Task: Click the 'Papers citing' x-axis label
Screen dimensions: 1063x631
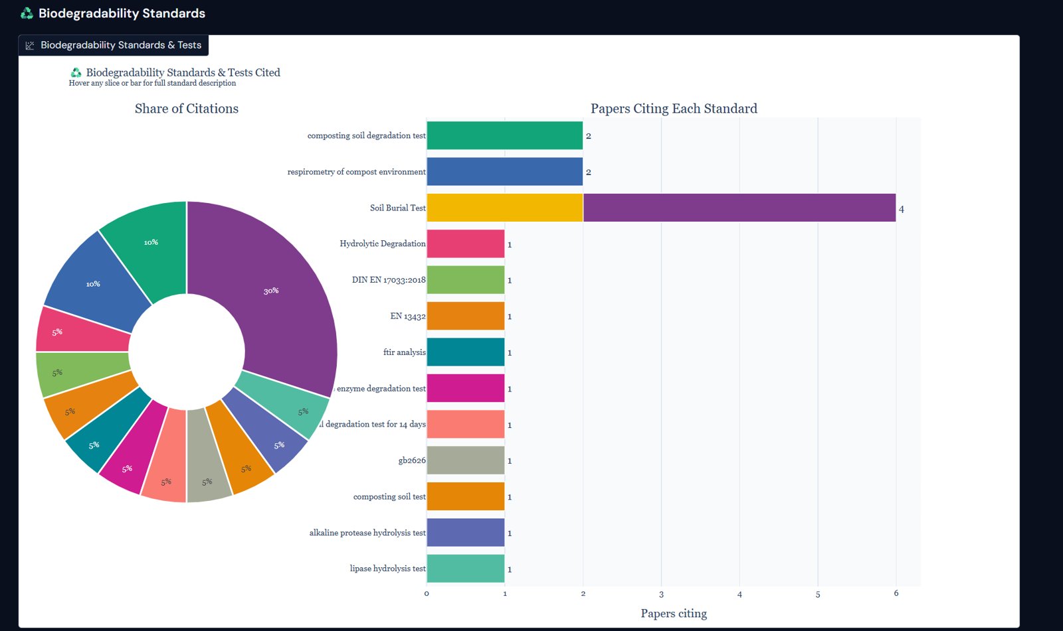Action: [674, 614]
